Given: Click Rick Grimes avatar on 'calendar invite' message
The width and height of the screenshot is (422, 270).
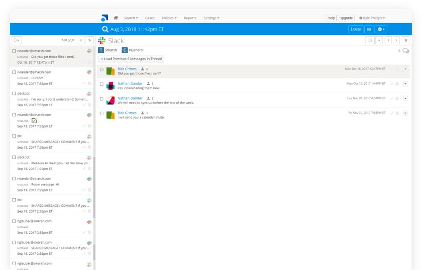Looking at the screenshot, I should click(x=110, y=115).
